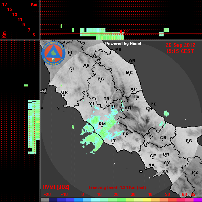Select the FI marker for Florence

coord(70,53)
